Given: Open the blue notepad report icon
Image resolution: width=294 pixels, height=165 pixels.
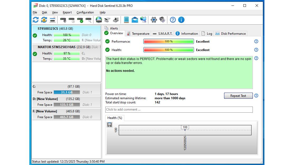Looking at the screenshot, I should pyautogui.click(x=126, y=20).
